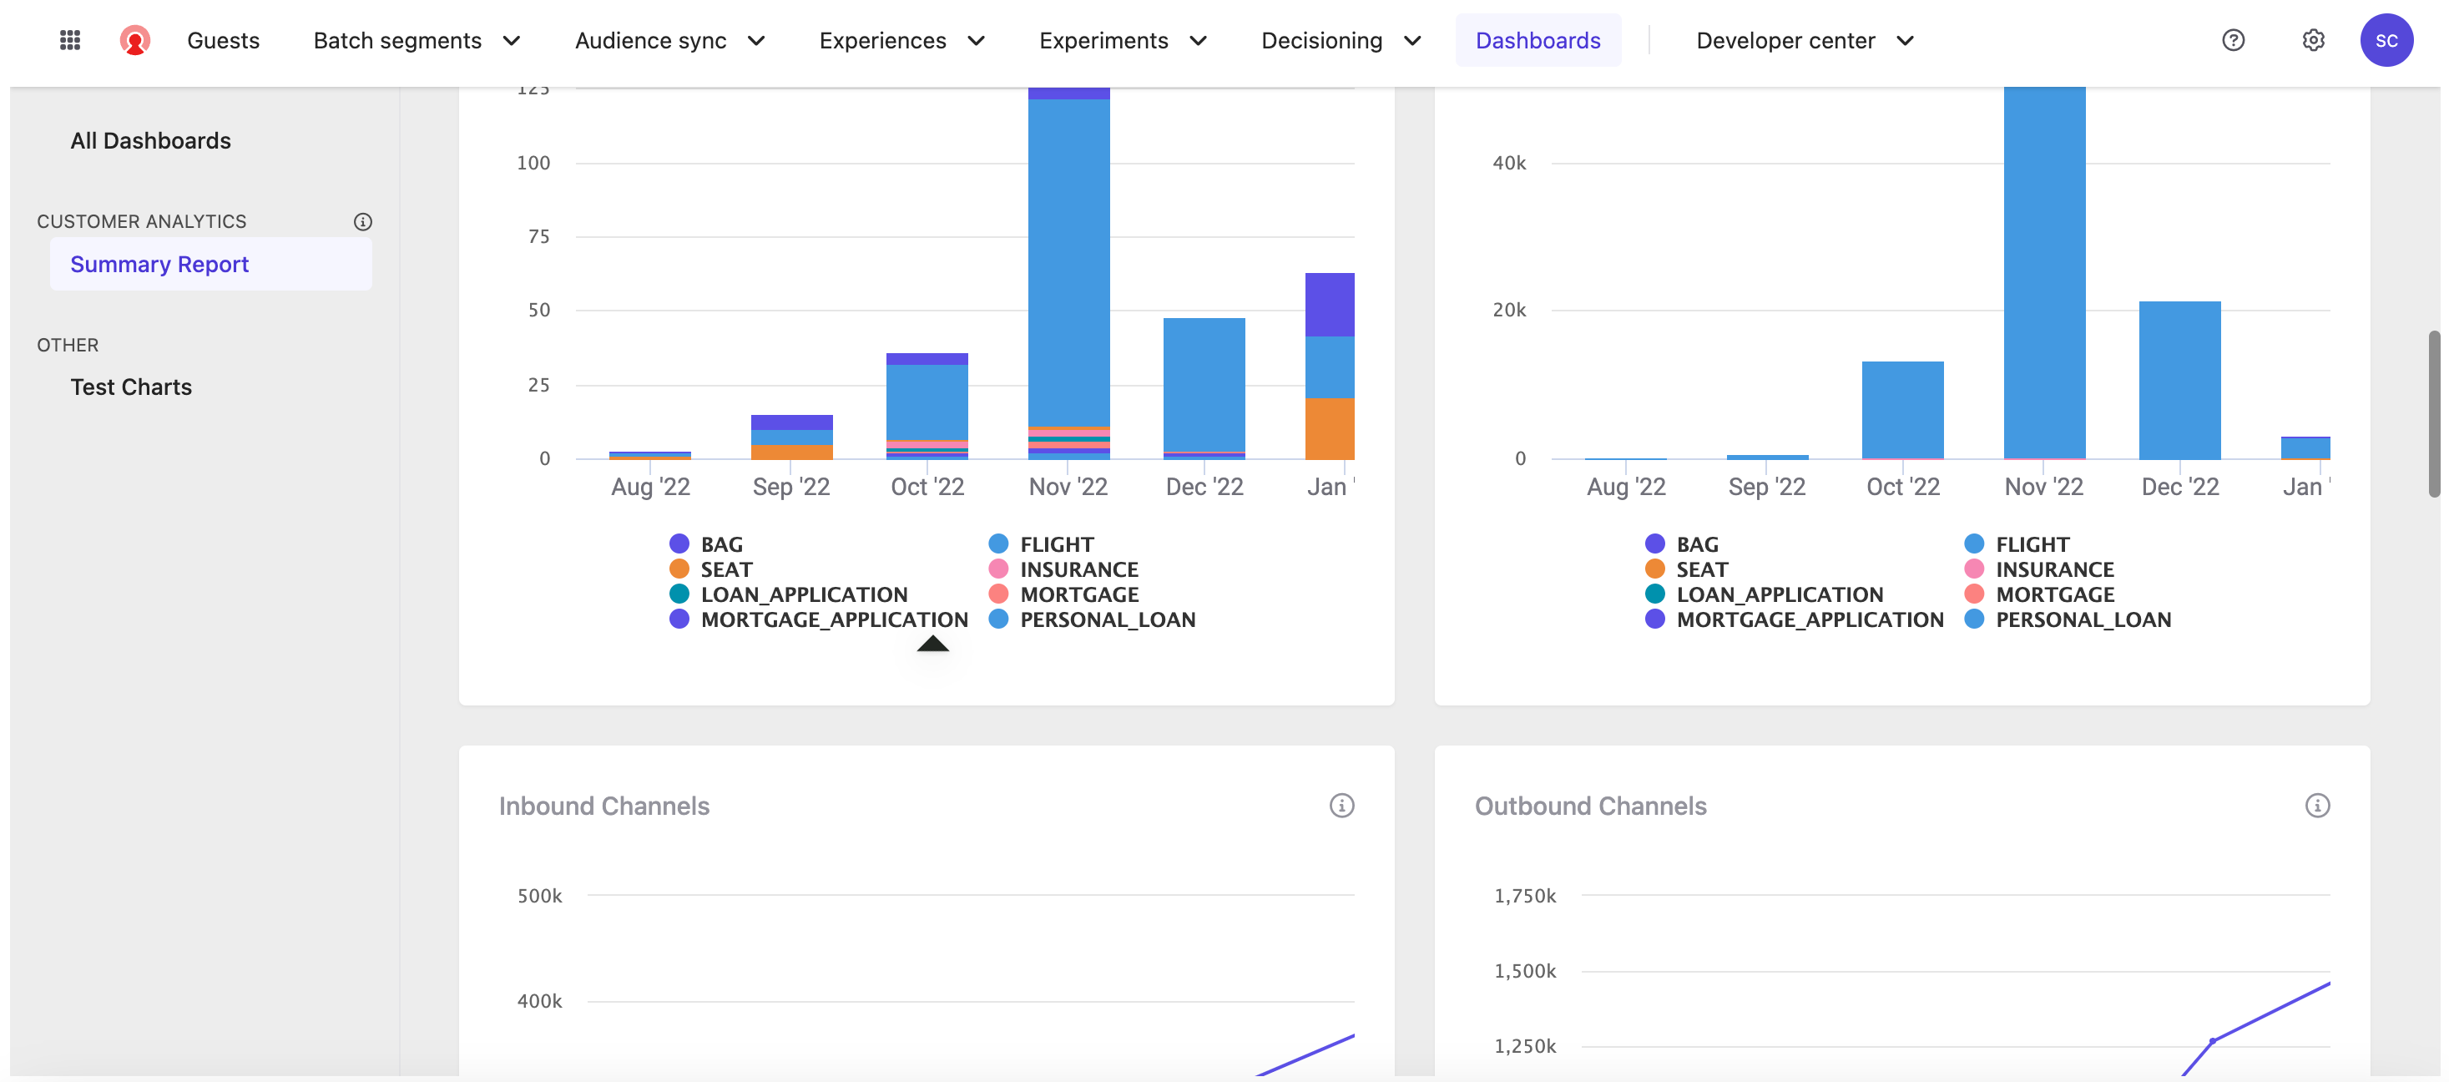Image resolution: width=2449 pixels, height=1082 pixels.
Task: Expand the Developer center dropdown
Action: coord(1804,40)
